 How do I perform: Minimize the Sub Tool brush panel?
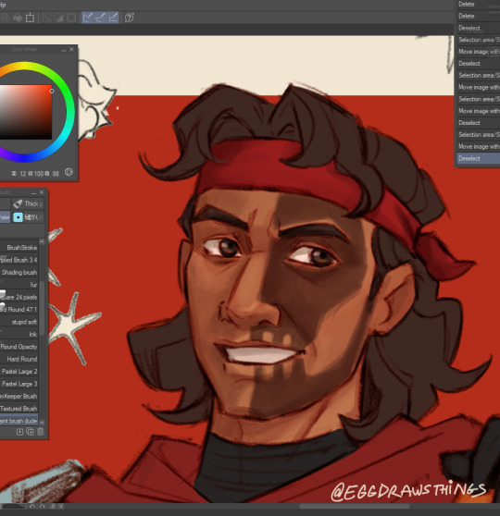33,192
